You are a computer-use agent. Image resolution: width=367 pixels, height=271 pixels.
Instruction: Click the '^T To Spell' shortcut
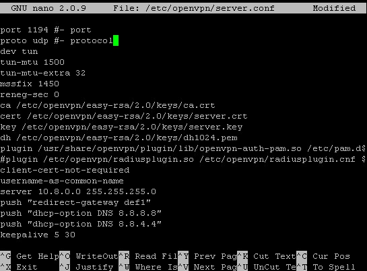[326, 267]
